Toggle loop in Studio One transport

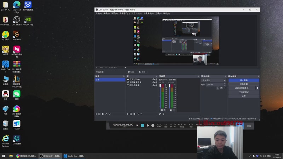click(x=159, y=125)
